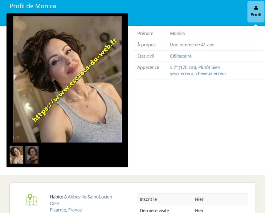
Task: Click the Picardie region link
Action: [x=58, y=210]
